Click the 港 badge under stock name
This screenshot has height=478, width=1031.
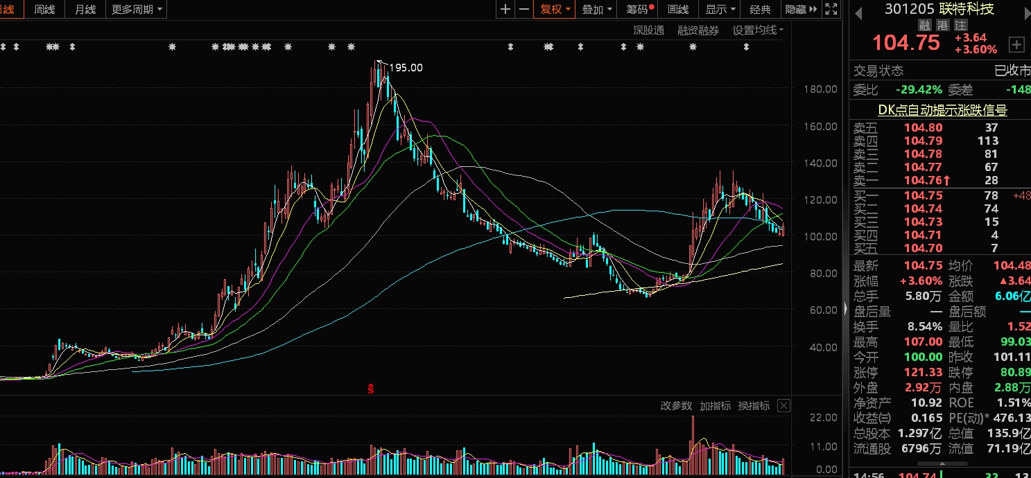pos(942,25)
